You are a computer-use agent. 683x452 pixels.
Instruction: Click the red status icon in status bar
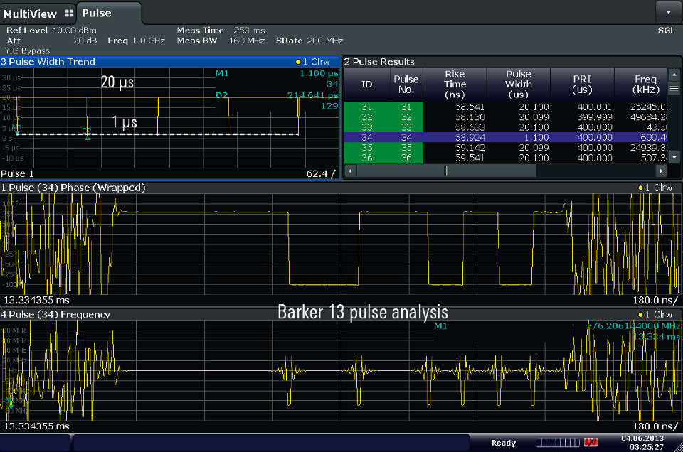(x=590, y=443)
